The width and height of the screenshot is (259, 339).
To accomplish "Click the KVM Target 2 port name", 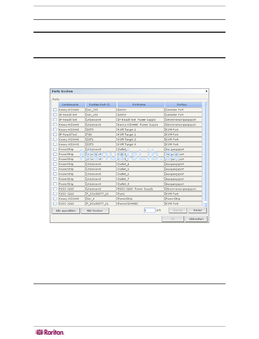I will coord(141,139).
